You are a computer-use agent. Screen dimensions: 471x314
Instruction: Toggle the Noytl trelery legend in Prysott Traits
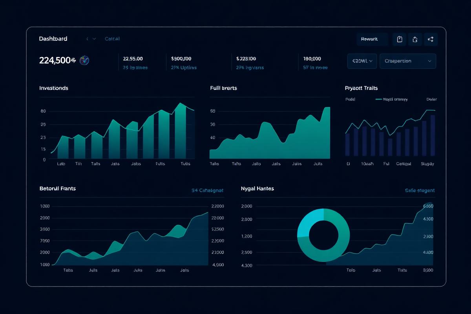(391, 99)
